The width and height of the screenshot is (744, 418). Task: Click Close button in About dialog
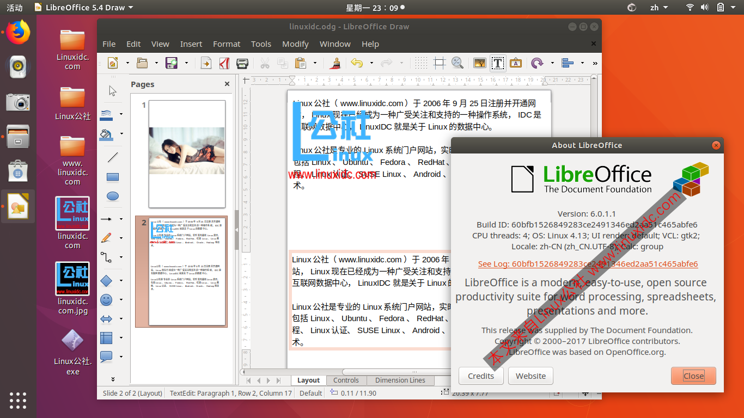(x=693, y=376)
